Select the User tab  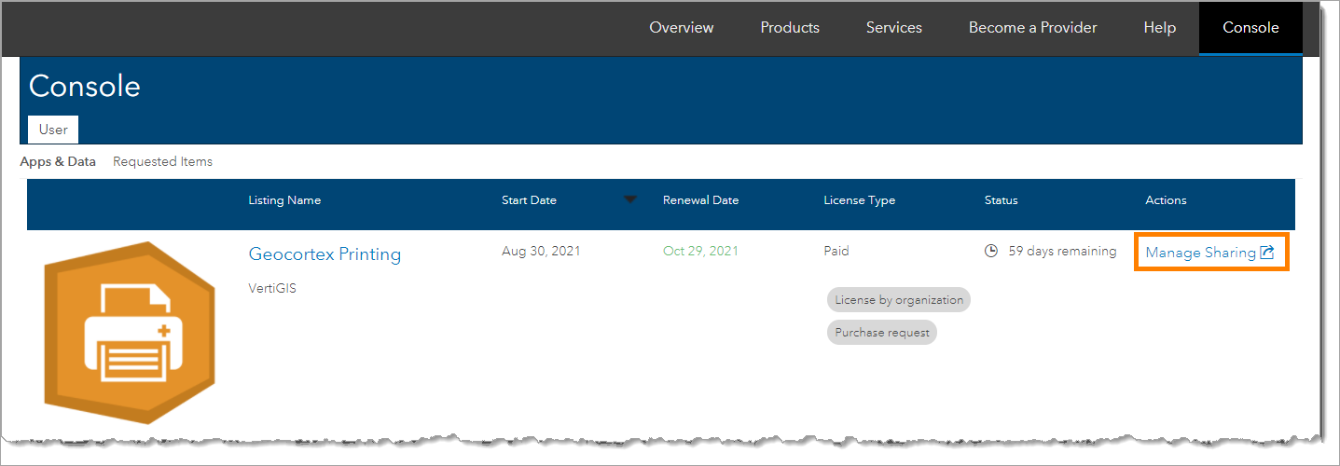(53, 130)
